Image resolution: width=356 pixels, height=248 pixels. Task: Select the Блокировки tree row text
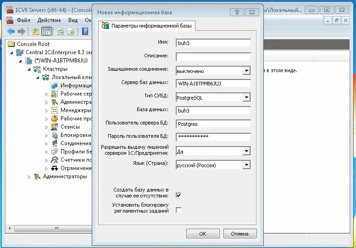pos(76,135)
